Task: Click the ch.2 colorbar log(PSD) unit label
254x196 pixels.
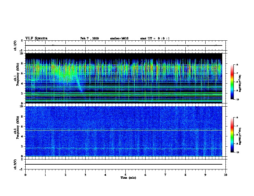Action: (240, 136)
